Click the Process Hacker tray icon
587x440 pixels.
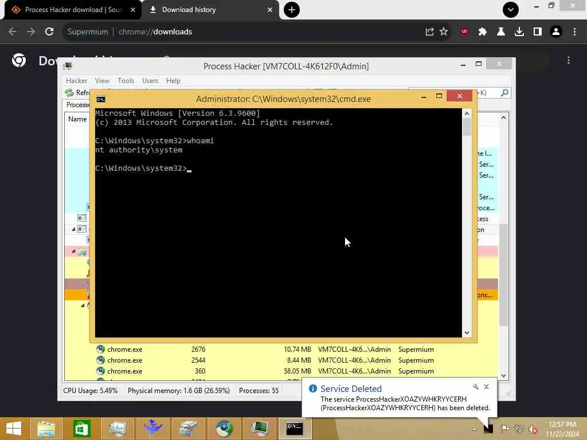pyautogui.click(x=488, y=429)
